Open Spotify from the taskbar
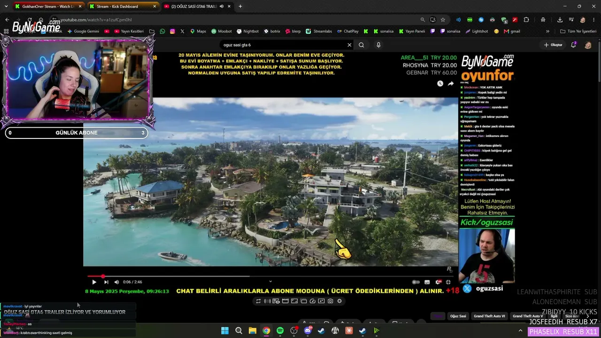Viewport: 601px width, 338px height. (280, 330)
